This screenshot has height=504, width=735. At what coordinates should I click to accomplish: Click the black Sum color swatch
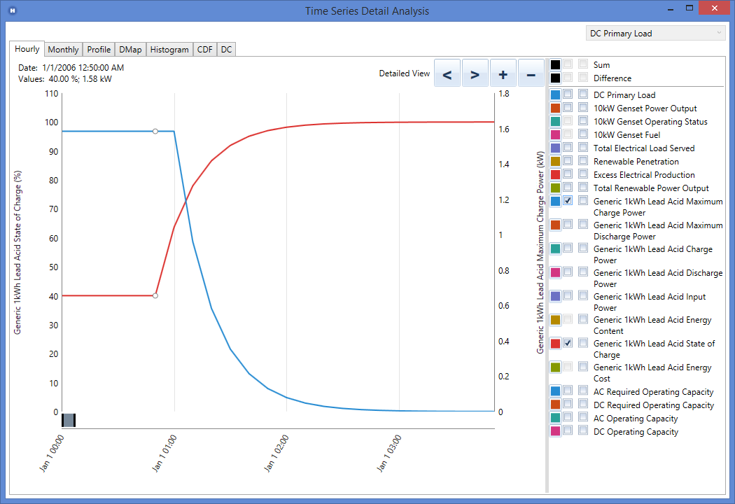coord(555,64)
